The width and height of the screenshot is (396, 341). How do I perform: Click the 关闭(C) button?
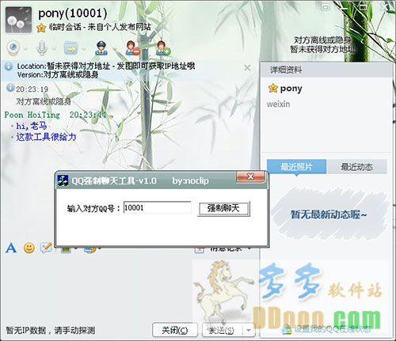pyautogui.click(x=175, y=330)
